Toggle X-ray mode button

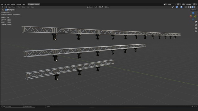pyautogui.click(x=186, y=7)
